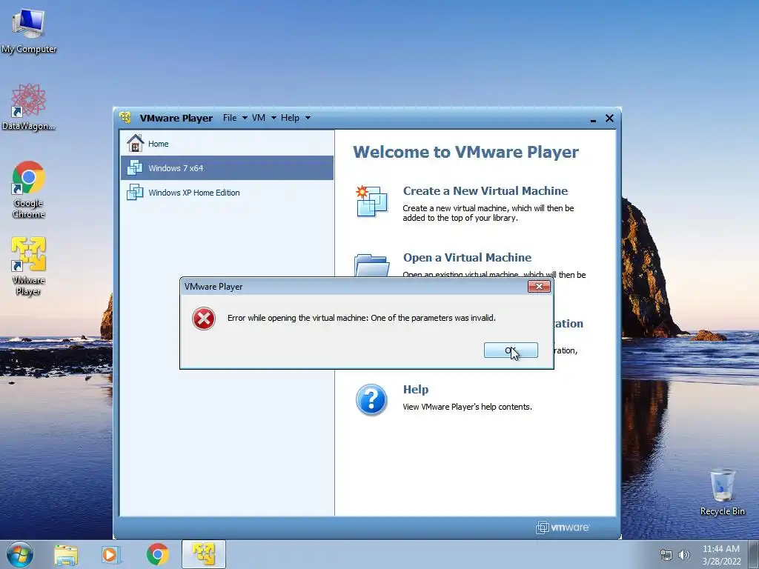Open Chrome from the taskbar
The image size is (759, 569).
(158, 554)
